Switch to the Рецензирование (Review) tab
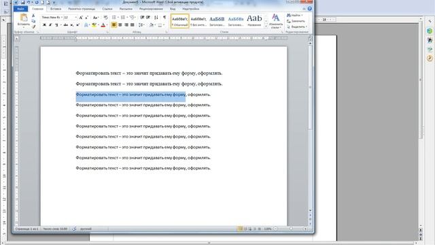The width and height of the screenshot is (435, 245). (x=151, y=9)
